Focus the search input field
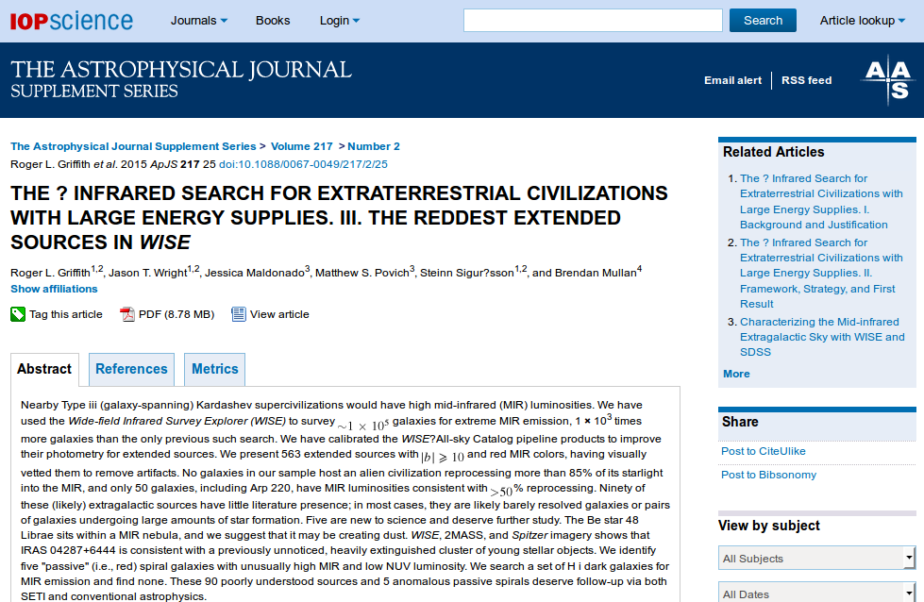Image resolution: width=924 pixels, height=602 pixels. pos(593,21)
